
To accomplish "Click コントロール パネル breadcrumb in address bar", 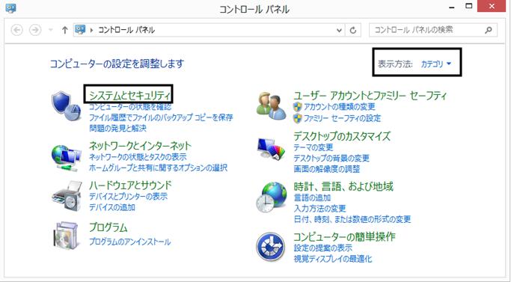I will (x=126, y=30).
